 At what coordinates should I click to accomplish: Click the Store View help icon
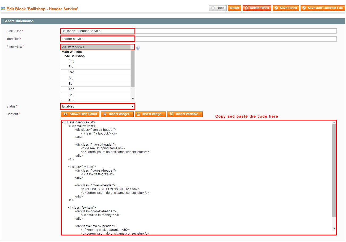pos(138,48)
